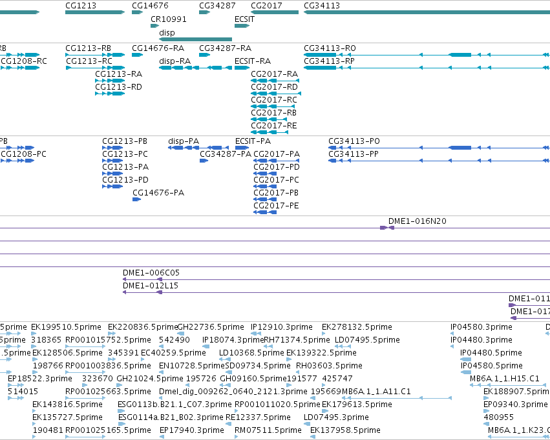Select the ECSIT gene label in top track

click(244, 19)
